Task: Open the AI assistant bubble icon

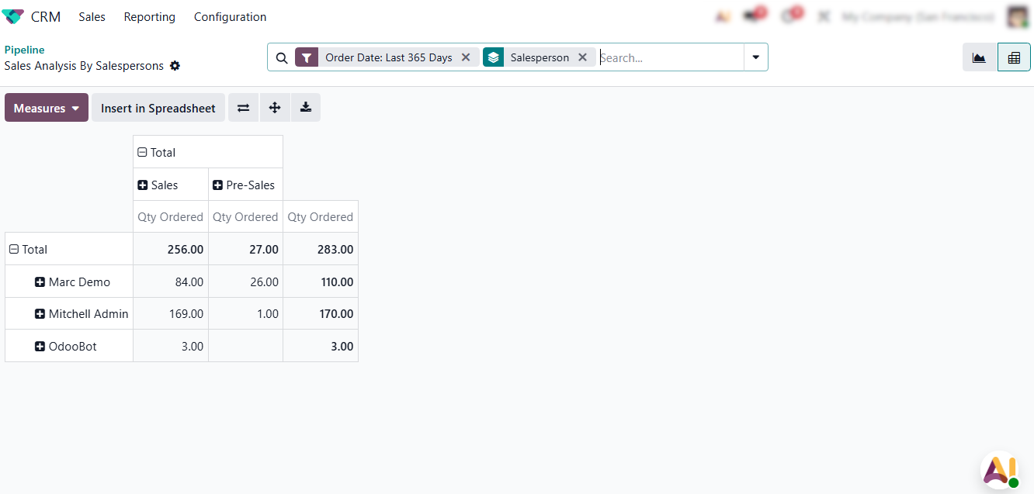Action: coord(999,470)
